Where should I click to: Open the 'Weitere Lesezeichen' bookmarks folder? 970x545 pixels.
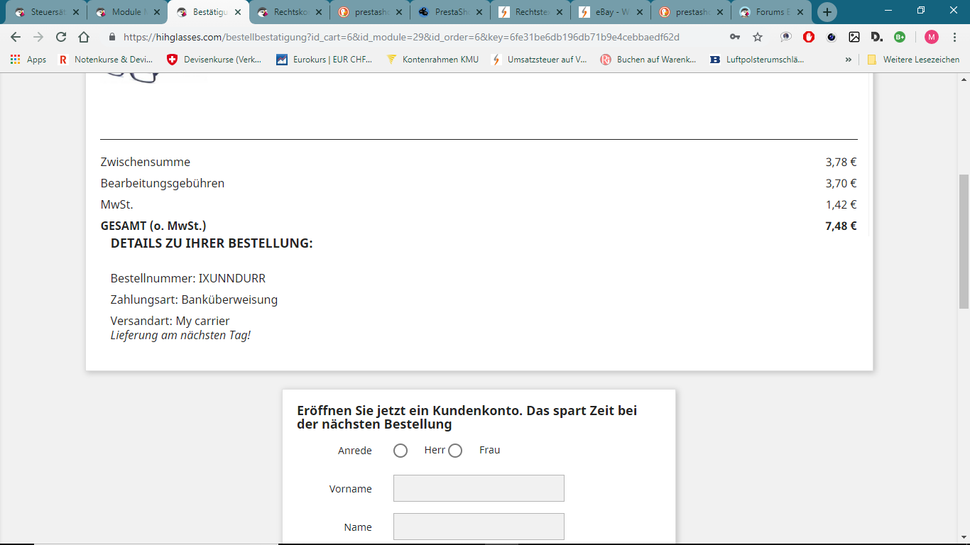coord(913,60)
